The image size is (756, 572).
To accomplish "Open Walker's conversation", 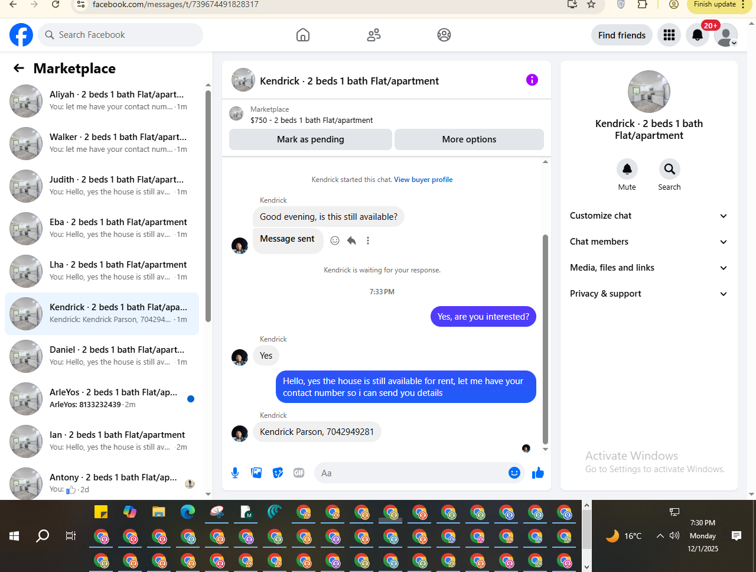I will (x=102, y=144).
